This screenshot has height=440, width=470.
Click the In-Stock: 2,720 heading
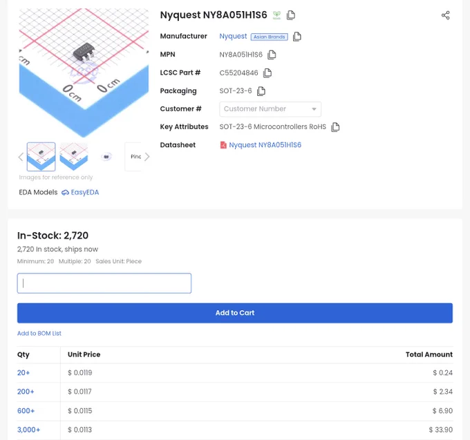coord(53,236)
